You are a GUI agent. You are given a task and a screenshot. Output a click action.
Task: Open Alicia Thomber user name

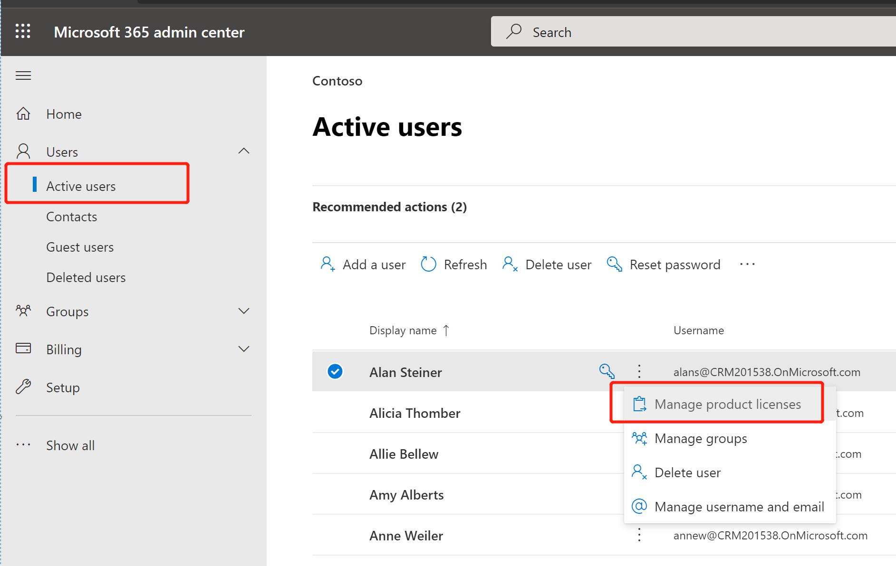tap(415, 413)
